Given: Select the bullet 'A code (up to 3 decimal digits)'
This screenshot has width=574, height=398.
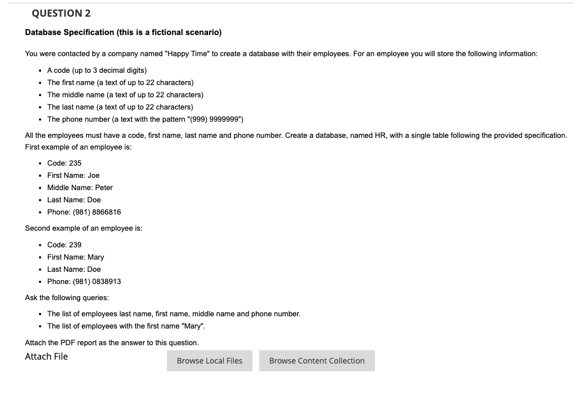Looking at the screenshot, I should click(x=97, y=70).
